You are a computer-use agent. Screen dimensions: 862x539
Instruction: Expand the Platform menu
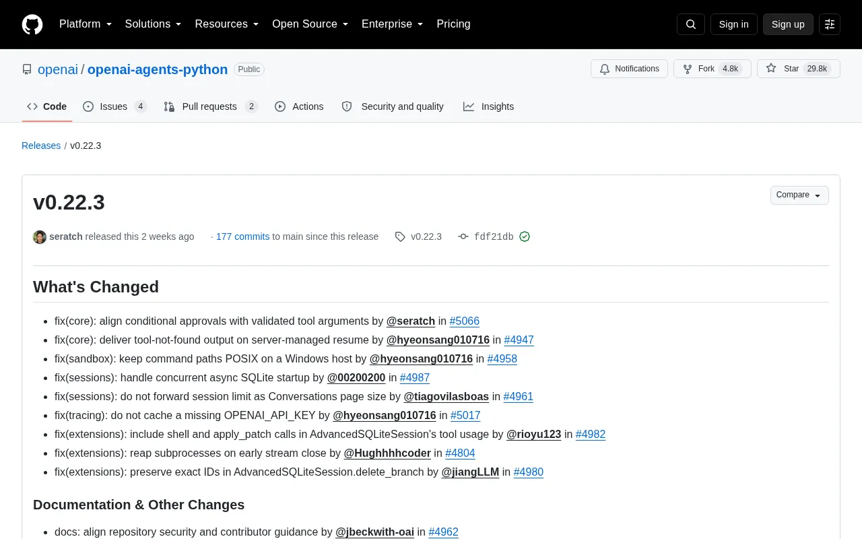(x=86, y=24)
